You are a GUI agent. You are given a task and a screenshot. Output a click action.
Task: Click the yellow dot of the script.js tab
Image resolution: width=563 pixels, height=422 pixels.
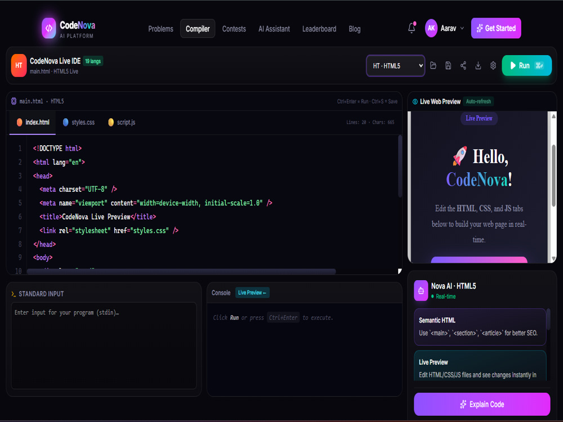[111, 122]
